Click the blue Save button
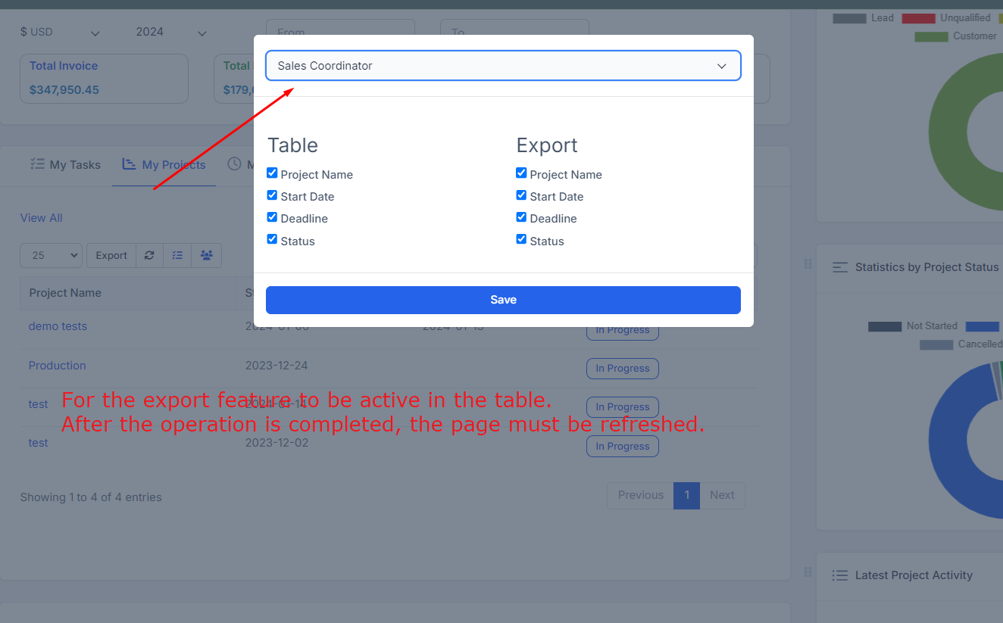Image resolution: width=1003 pixels, height=623 pixels. pyautogui.click(x=503, y=300)
